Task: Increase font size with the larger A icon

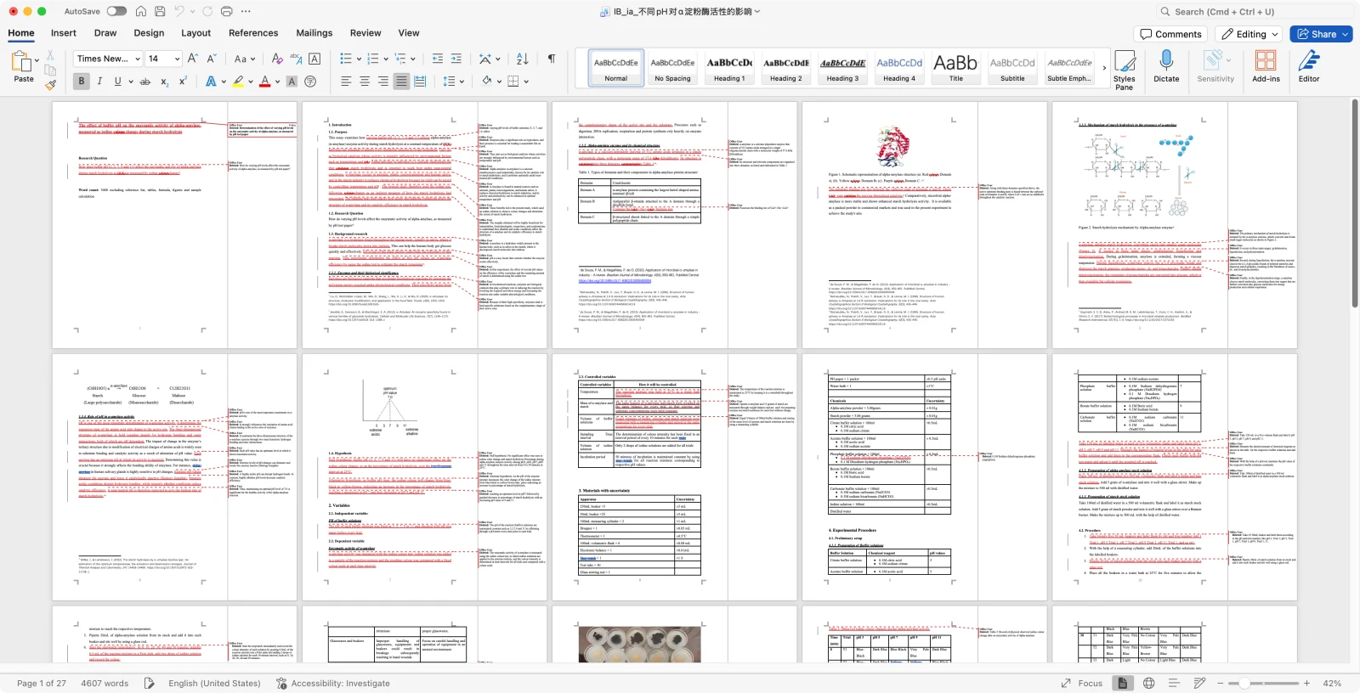Action: coord(192,59)
